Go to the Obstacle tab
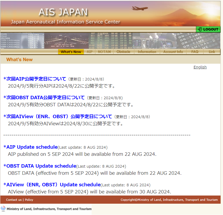This screenshot has width=223, height=215. (123, 52)
